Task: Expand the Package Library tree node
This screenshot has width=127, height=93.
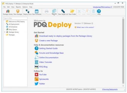Action: [x=5, y=32]
